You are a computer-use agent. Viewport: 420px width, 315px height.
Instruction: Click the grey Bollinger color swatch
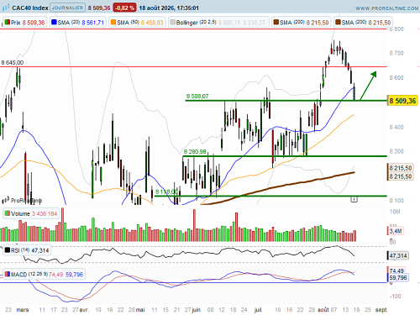point(173,23)
